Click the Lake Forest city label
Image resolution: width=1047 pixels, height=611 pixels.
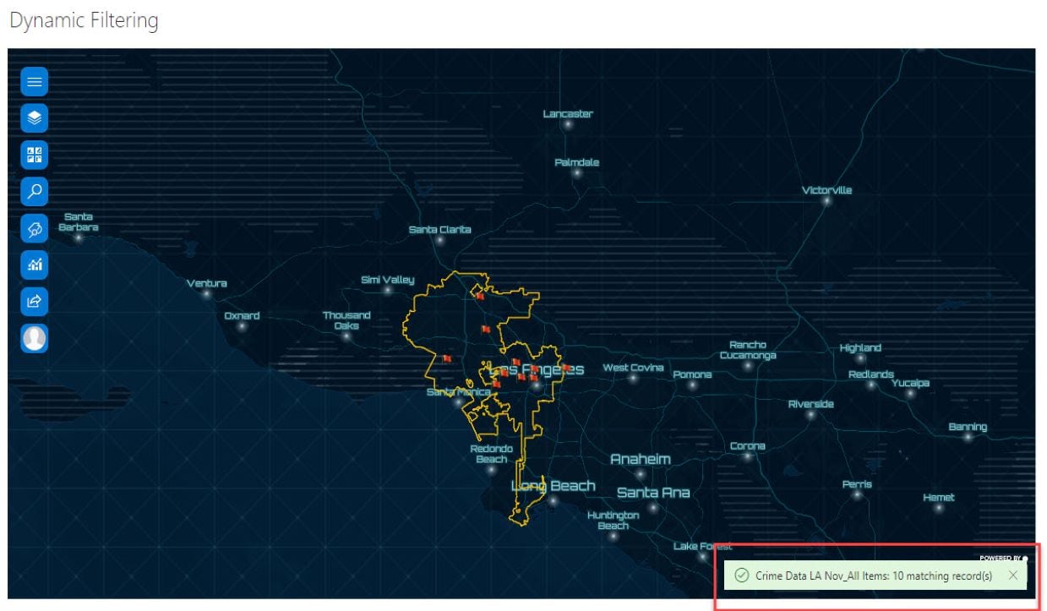tap(703, 546)
